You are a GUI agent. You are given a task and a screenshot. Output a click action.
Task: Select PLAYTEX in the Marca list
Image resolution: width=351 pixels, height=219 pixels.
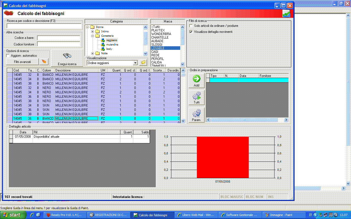point(158,30)
